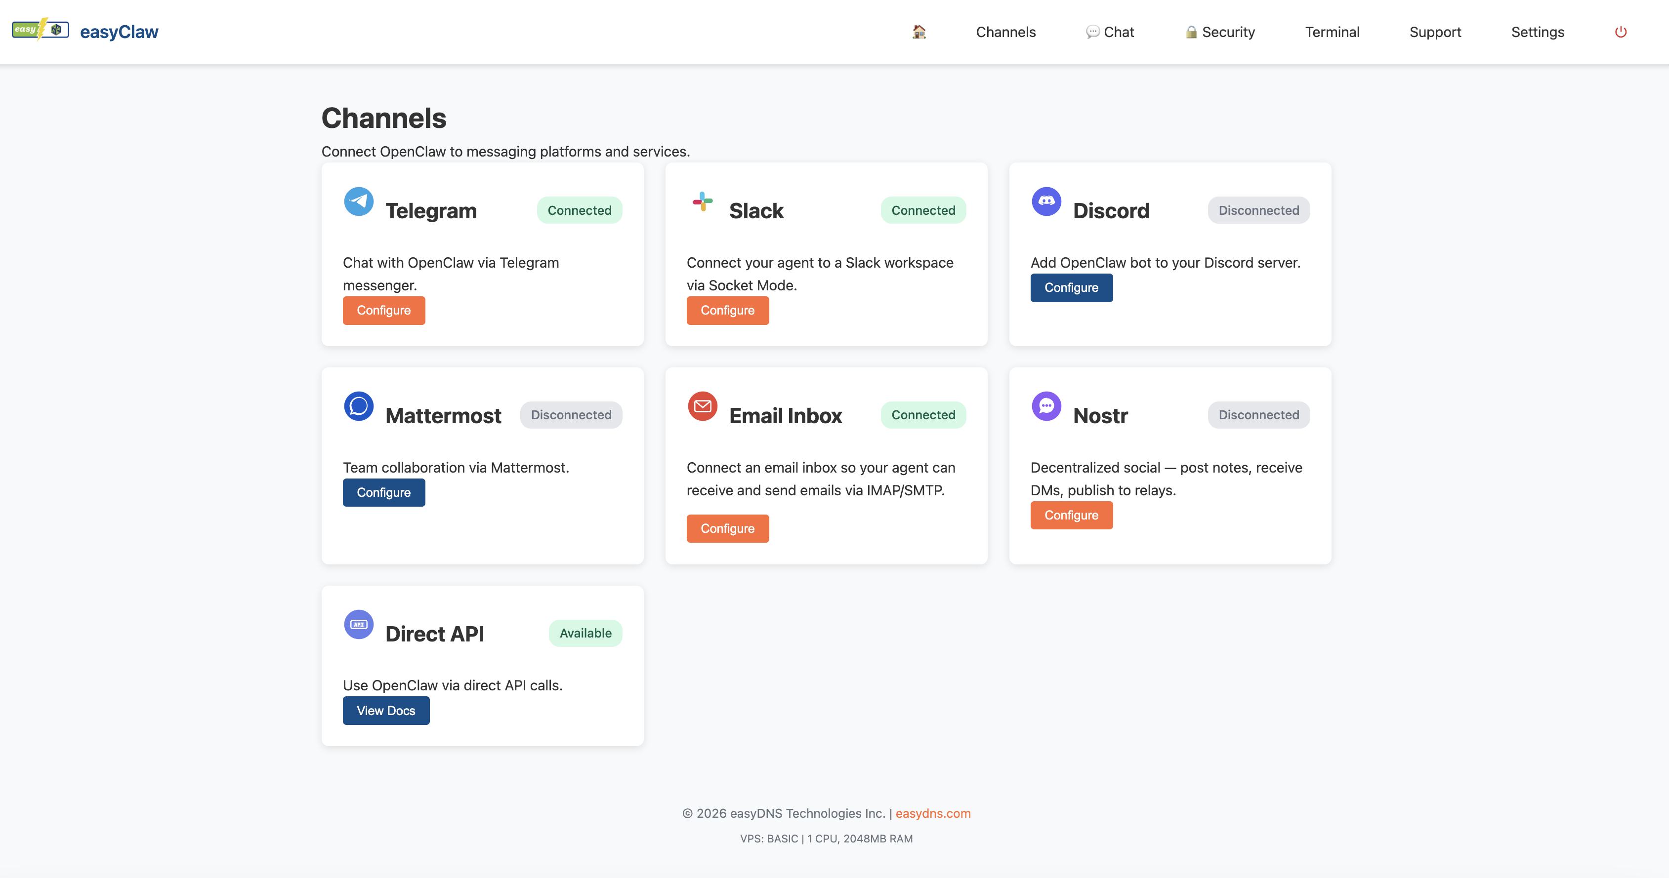Configure the Mattermost channel
1669x878 pixels.
(383, 492)
